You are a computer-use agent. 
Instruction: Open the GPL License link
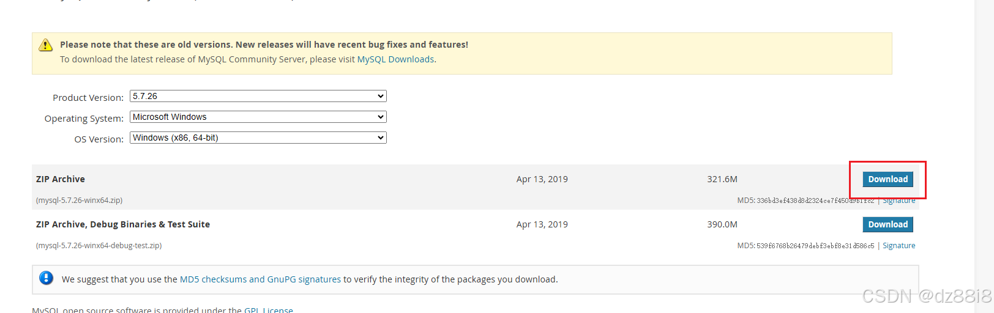click(268, 310)
